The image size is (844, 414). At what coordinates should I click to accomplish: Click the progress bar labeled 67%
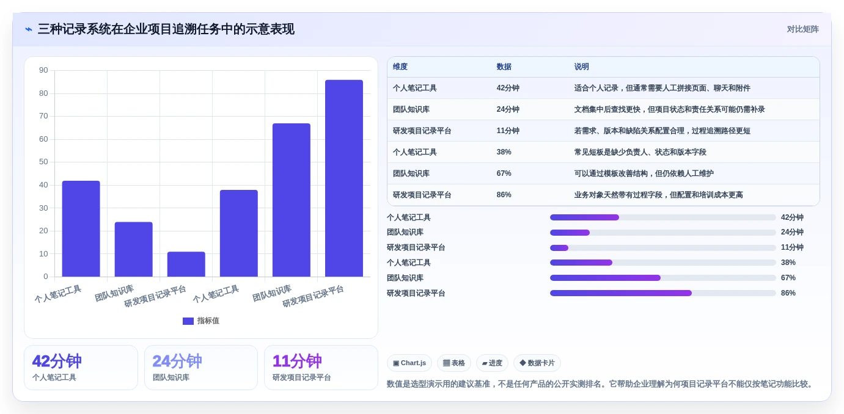pyautogui.click(x=663, y=278)
